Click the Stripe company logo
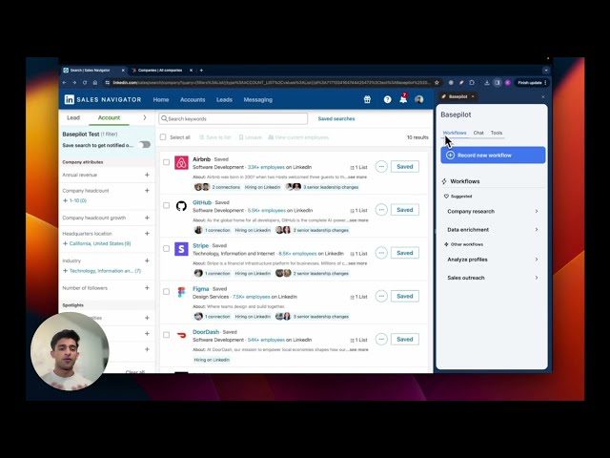 coord(181,249)
